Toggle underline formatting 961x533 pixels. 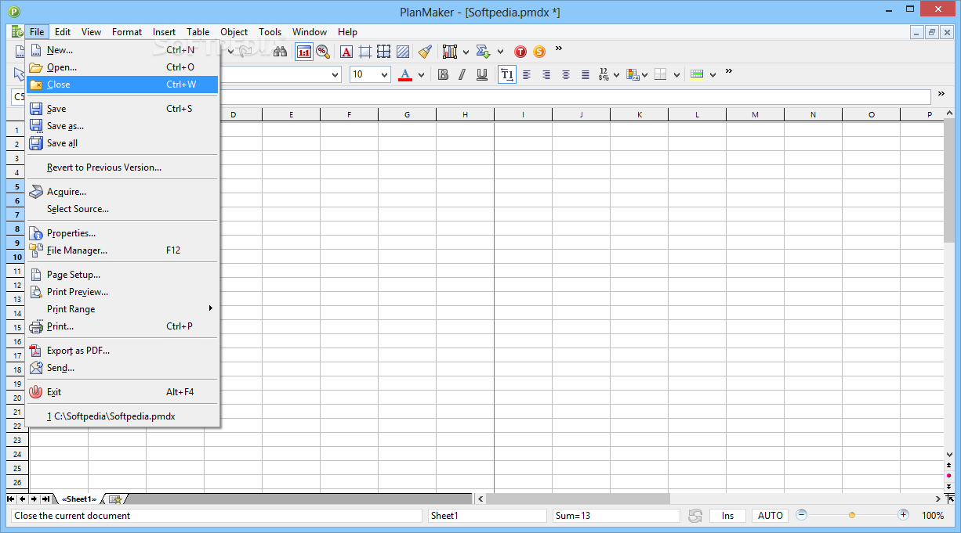click(x=481, y=74)
